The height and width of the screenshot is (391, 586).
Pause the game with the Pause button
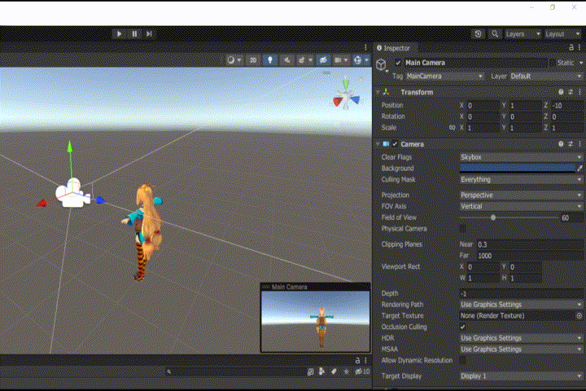point(134,33)
